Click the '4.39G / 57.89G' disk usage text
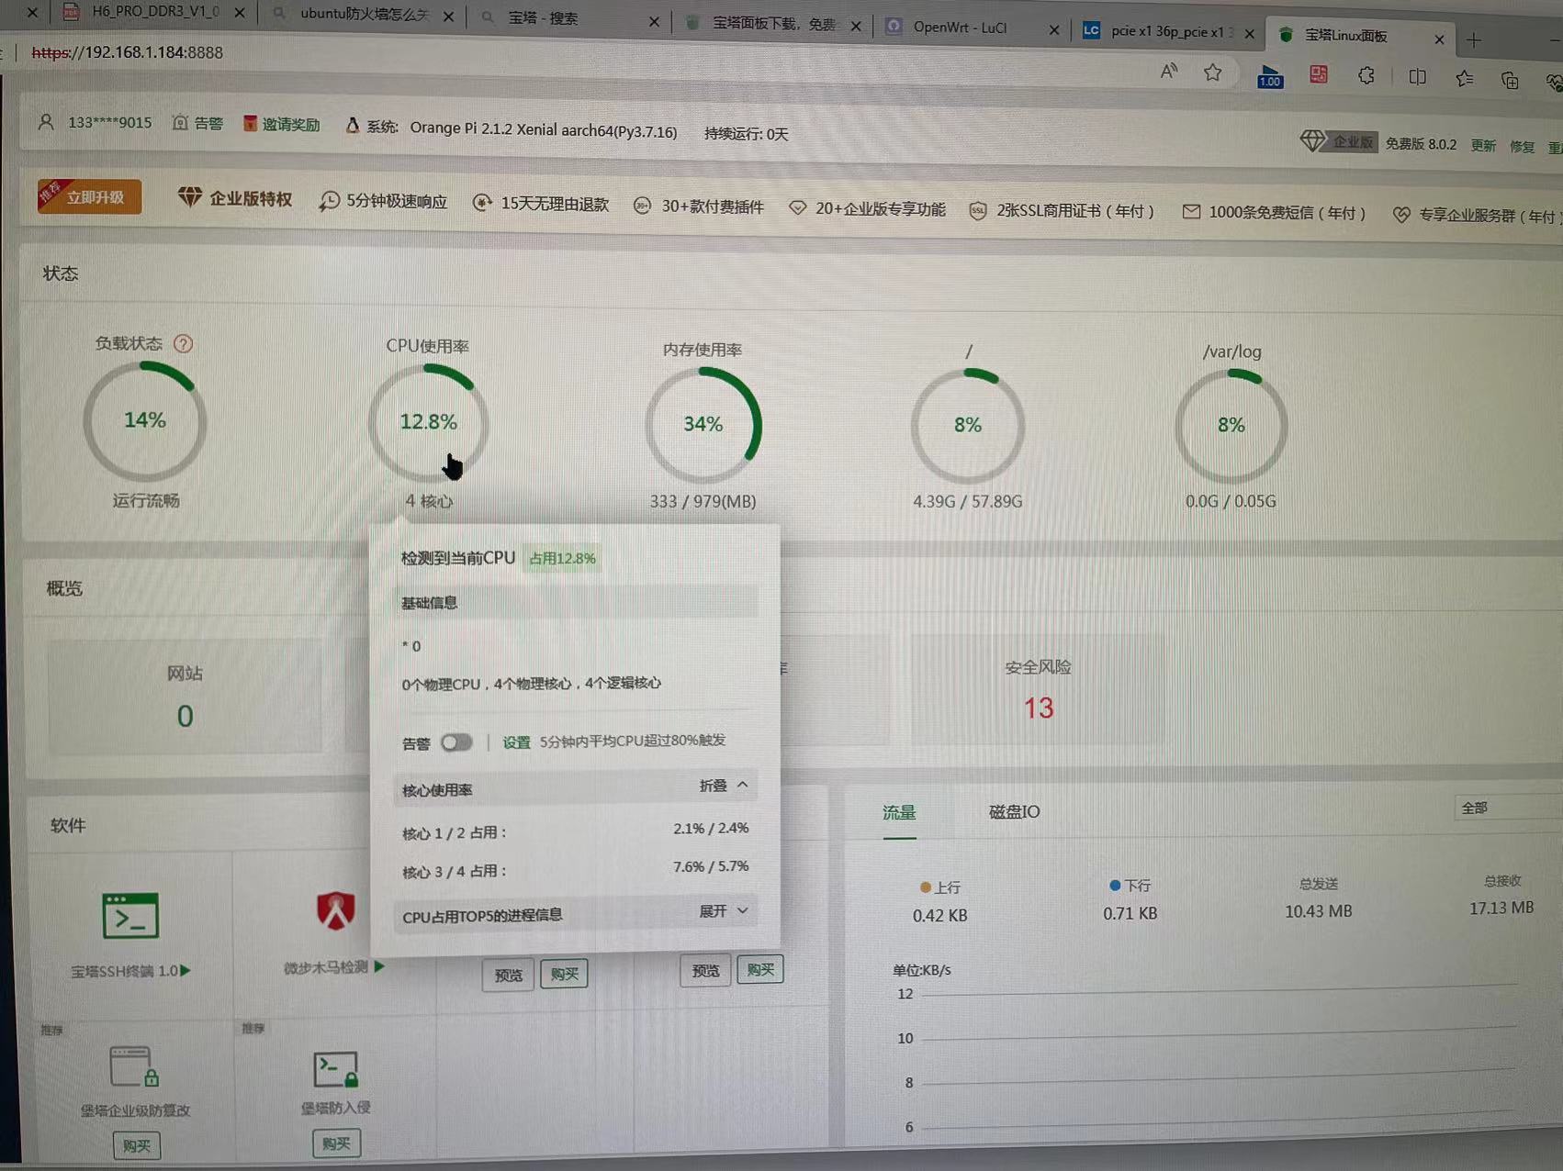This screenshot has width=1563, height=1171. coord(968,501)
